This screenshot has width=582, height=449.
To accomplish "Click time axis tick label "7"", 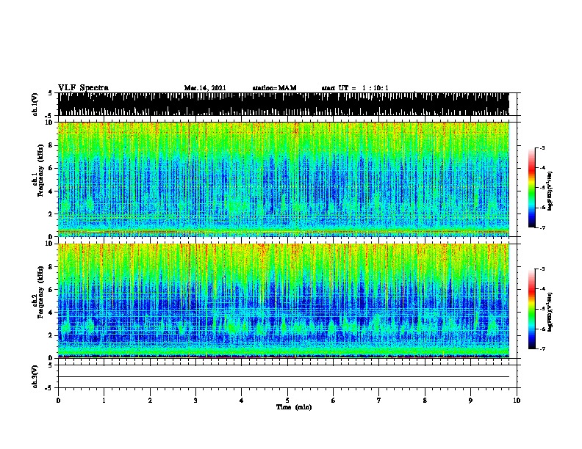I will [379, 401].
